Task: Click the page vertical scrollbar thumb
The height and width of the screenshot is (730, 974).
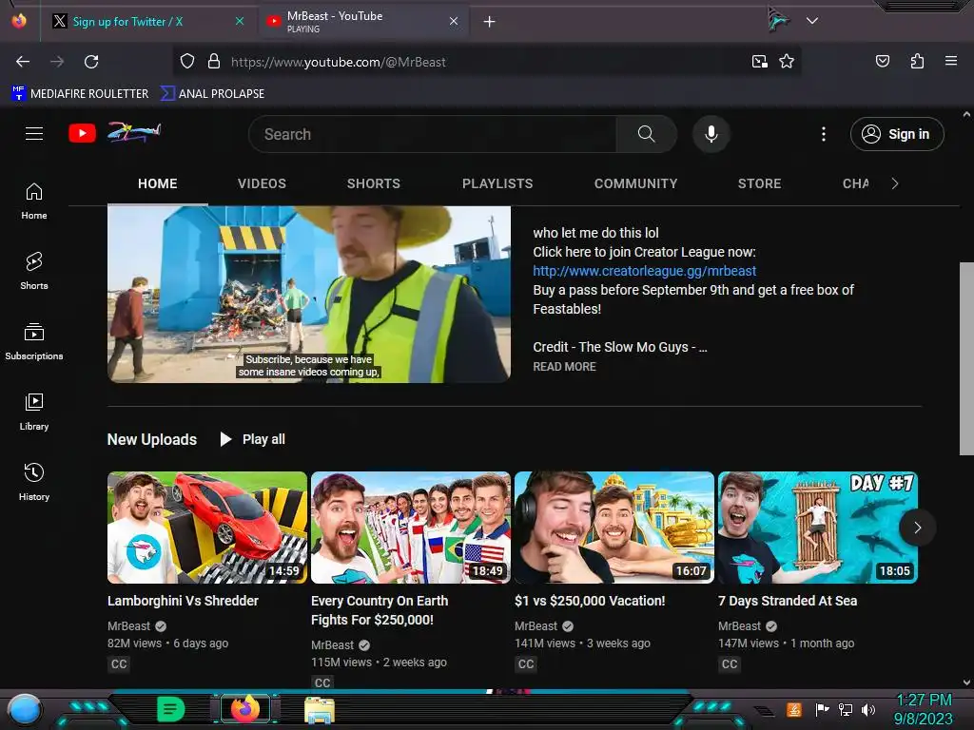Action: tap(966, 358)
